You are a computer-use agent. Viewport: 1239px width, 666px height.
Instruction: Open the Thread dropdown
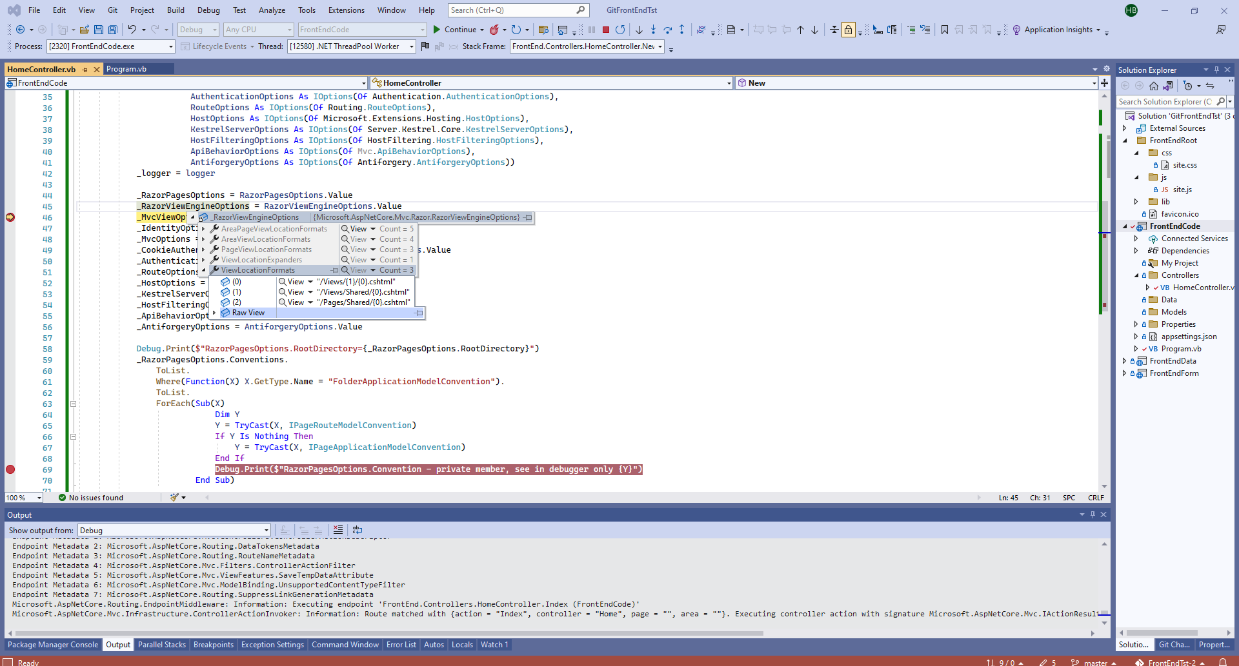pos(412,46)
